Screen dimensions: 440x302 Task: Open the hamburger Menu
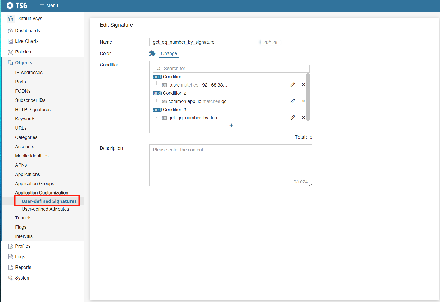coord(49,6)
